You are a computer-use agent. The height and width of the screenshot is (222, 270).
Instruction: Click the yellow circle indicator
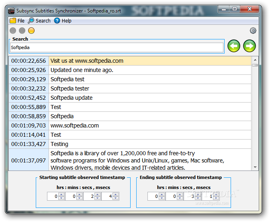click(x=31, y=31)
